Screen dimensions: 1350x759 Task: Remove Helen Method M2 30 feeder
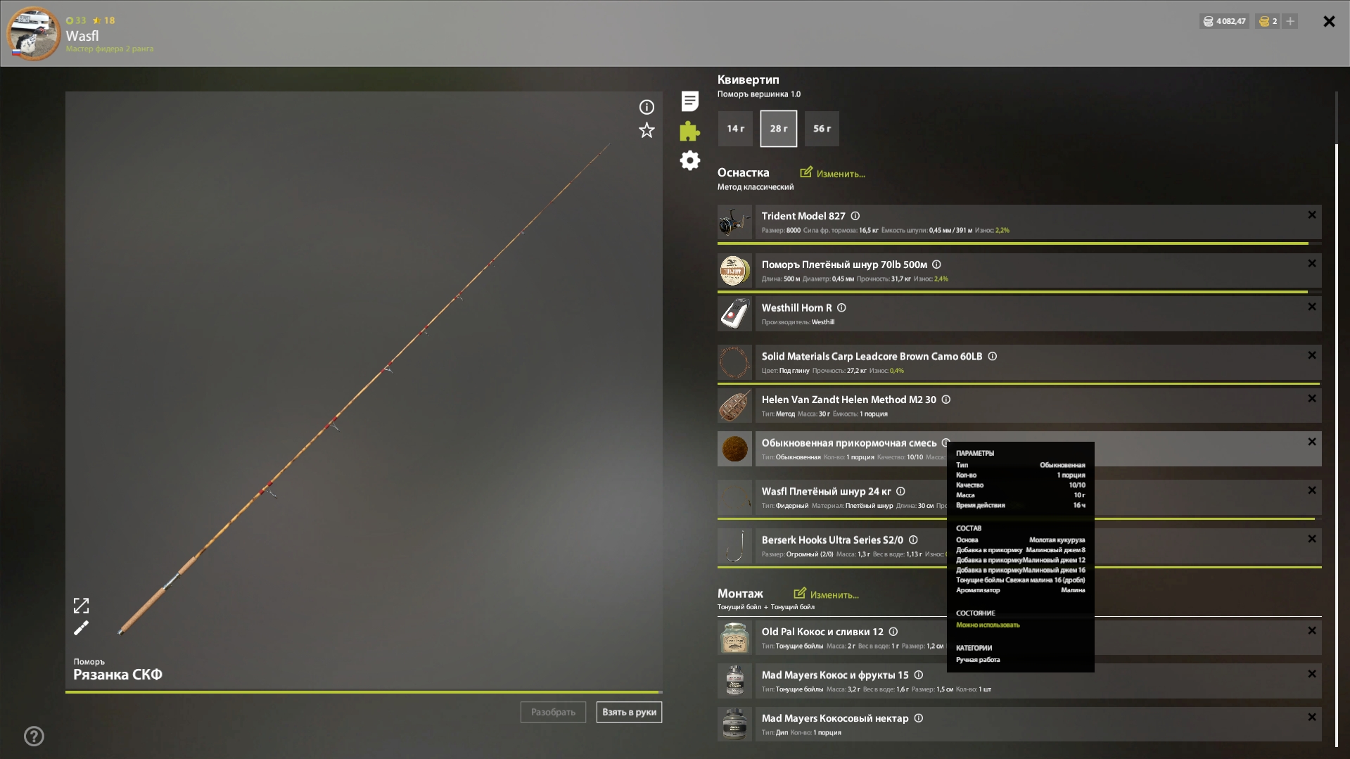(1311, 399)
